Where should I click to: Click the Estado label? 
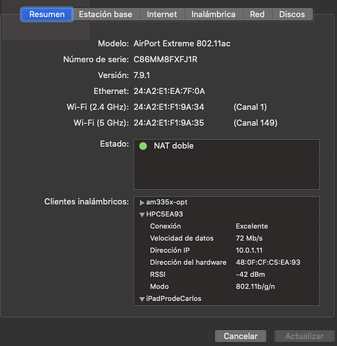click(114, 144)
